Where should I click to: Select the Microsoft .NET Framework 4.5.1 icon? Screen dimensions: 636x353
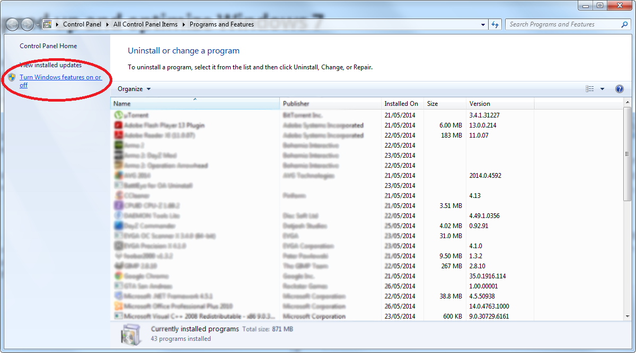(x=119, y=296)
